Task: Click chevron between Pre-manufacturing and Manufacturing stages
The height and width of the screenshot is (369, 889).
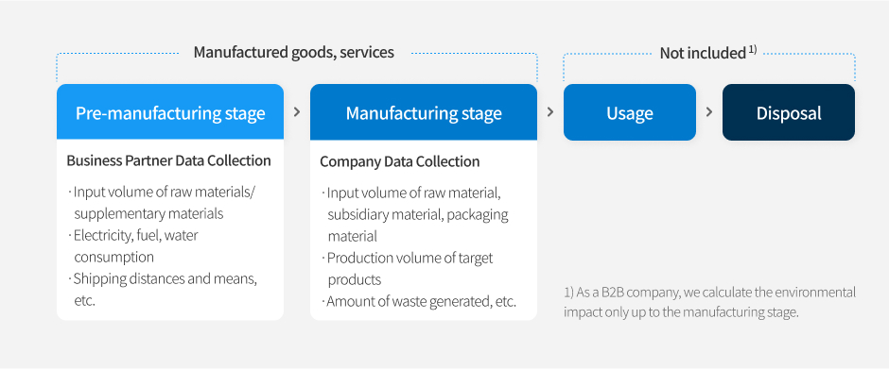Action: (297, 112)
